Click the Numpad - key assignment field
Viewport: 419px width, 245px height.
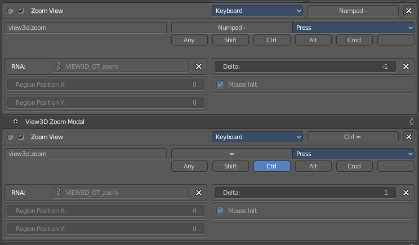(231, 28)
